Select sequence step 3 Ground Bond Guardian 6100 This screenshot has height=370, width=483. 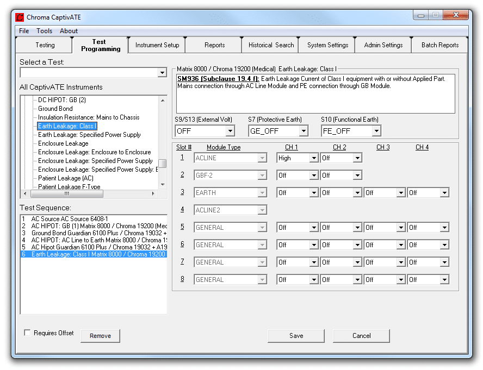tap(94, 233)
